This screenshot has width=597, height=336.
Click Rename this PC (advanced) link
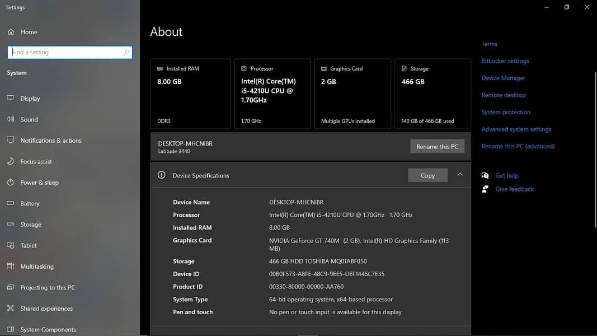point(518,146)
